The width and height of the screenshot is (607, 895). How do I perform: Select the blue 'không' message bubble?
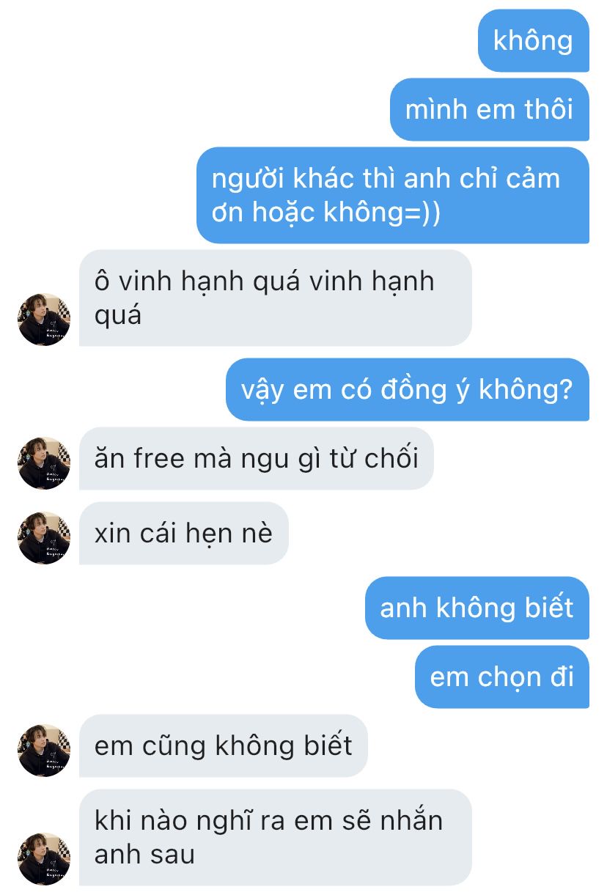(533, 40)
